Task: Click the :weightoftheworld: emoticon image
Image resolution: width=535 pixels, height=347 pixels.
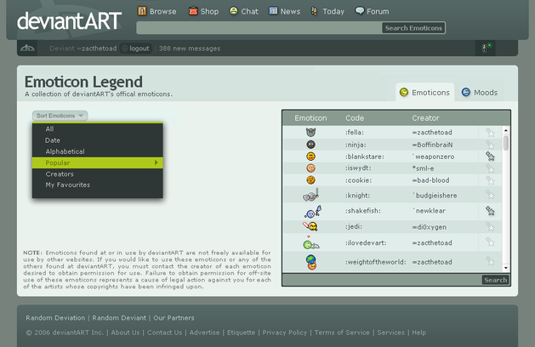Action: coord(311,262)
